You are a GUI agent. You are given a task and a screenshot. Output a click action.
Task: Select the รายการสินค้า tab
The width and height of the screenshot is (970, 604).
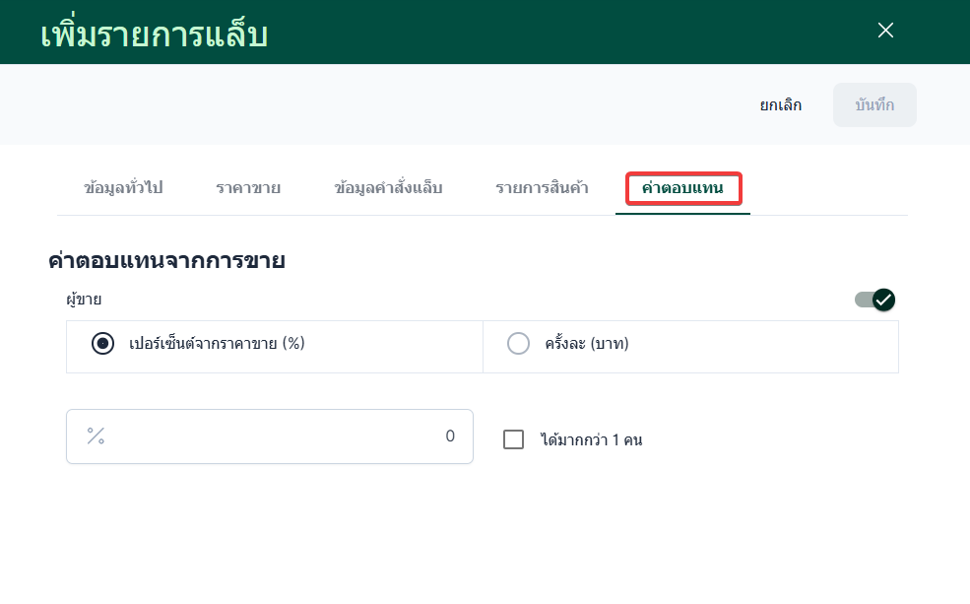coord(542,187)
